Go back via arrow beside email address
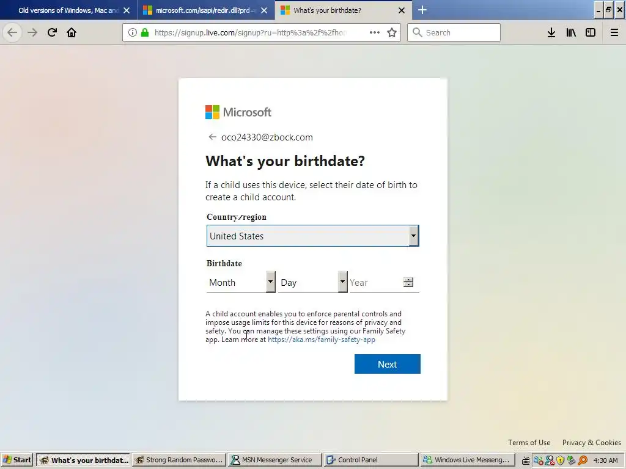This screenshot has width=626, height=469. [212, 137]
